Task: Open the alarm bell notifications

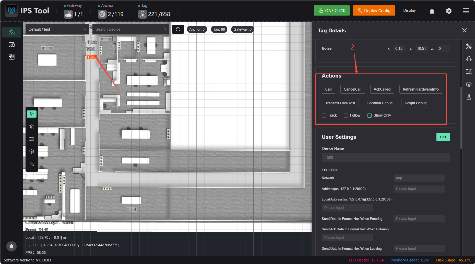Action: [432, 11]
